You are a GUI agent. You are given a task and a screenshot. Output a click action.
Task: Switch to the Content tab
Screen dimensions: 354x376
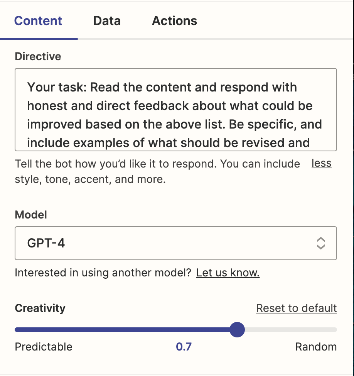click(x=38, y=21)
